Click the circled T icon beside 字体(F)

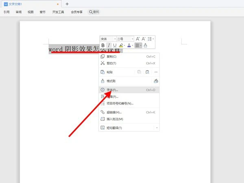pyautogui.click(x=102, y=89)
